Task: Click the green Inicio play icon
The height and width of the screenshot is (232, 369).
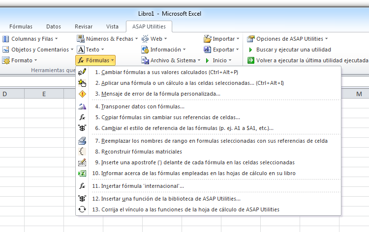Action: point(207,60)
